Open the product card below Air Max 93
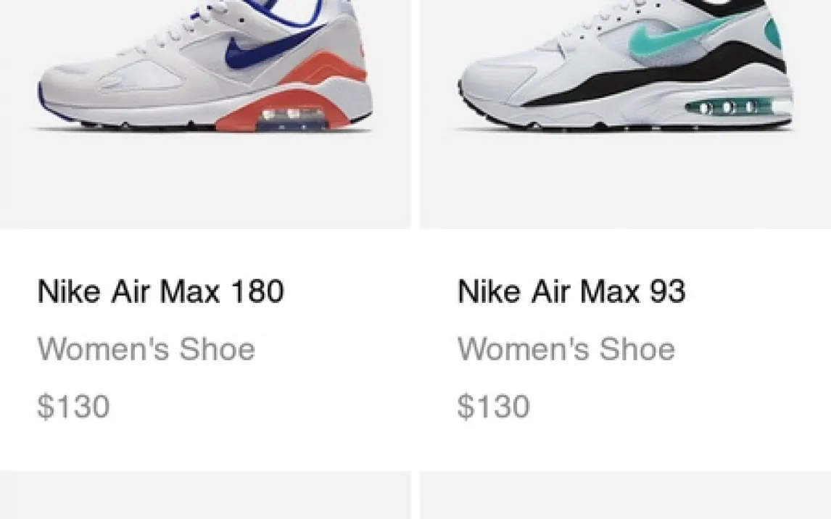The height and width of the screenshot is (519, 831). click(625, 495)
